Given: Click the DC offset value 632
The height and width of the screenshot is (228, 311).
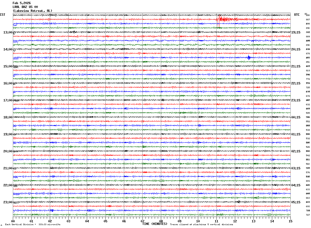Looking at the screenshot, I should pos(308,104).
